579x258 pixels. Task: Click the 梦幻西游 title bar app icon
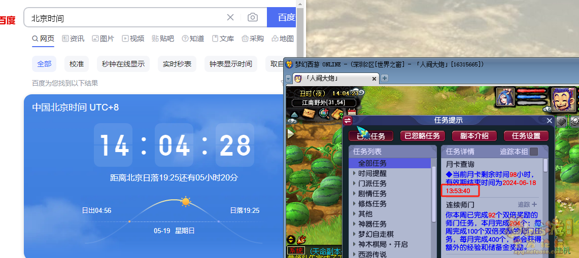[x=289, y=64]
